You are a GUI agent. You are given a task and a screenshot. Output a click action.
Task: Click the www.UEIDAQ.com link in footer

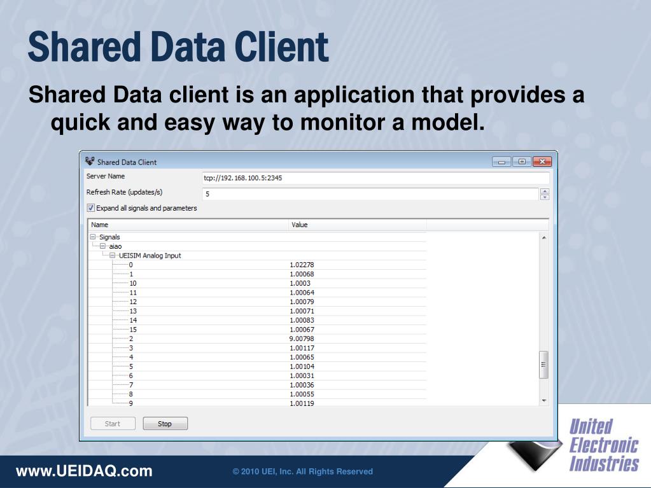(x=84, y=471)
